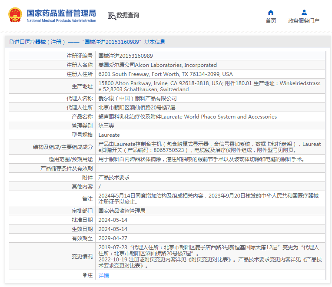
Task: Click the bulb icon beside 注
Action: [85, 275]
